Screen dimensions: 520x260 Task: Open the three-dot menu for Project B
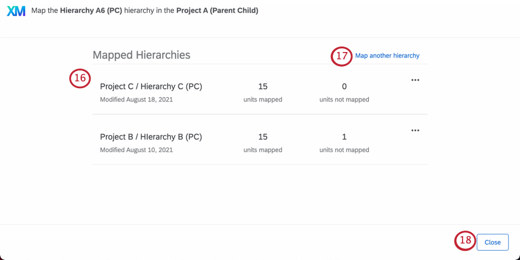point(415,130)
